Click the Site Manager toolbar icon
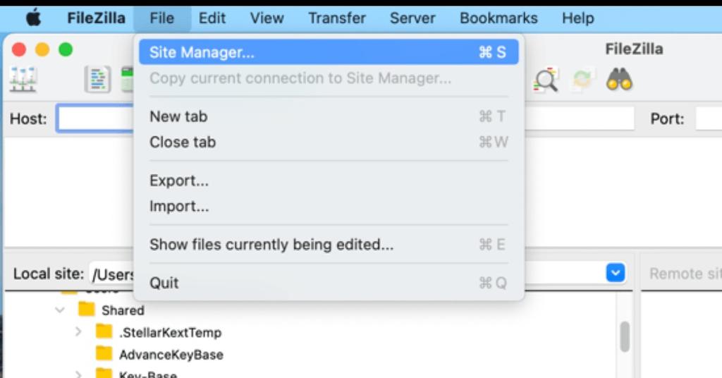The image size is (722, 378). (x=23, y=80)
